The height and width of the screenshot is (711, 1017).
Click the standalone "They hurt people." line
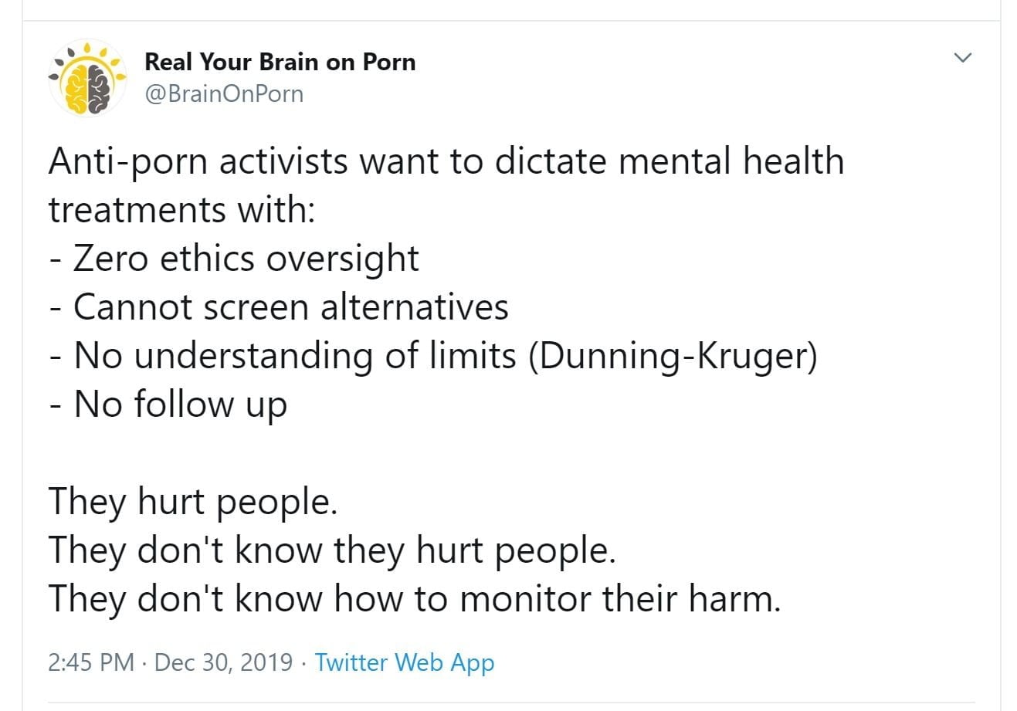point(193,502)
